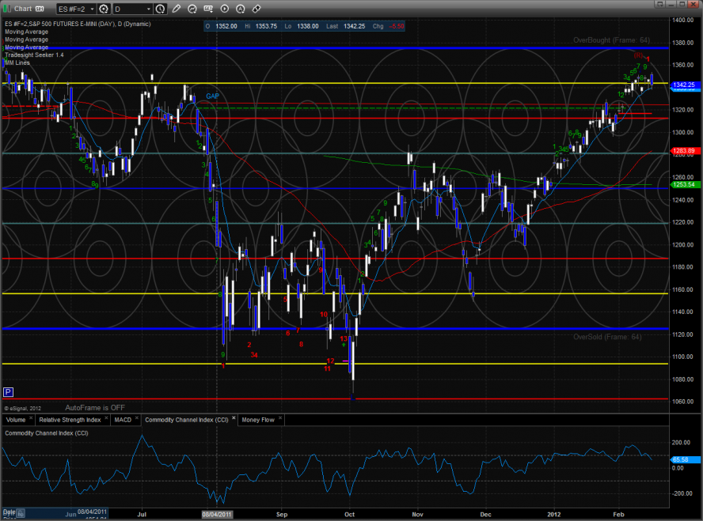The width and height of the screenshot is (703, 521).
Task: Click the first Moving Average study label
Action: pos(26,32)
